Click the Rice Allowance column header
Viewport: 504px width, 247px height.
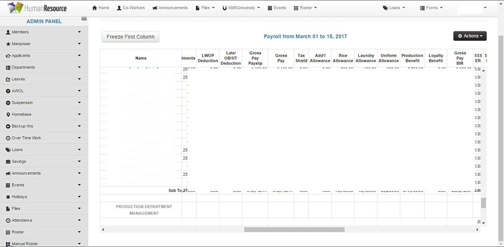[x=343, y=58]
